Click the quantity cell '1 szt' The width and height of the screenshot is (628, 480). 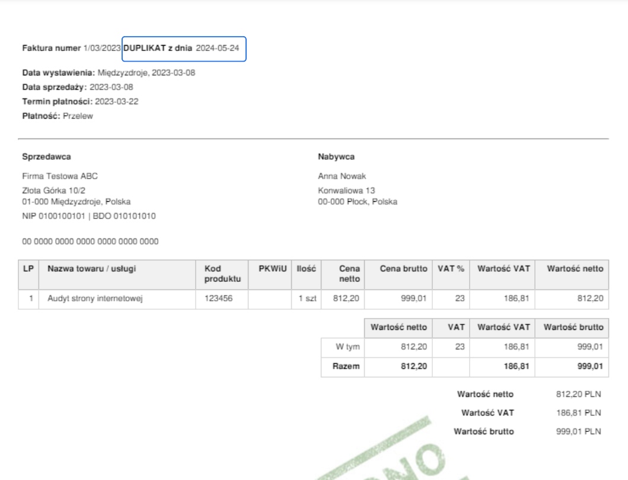click(x=308, y=298)
